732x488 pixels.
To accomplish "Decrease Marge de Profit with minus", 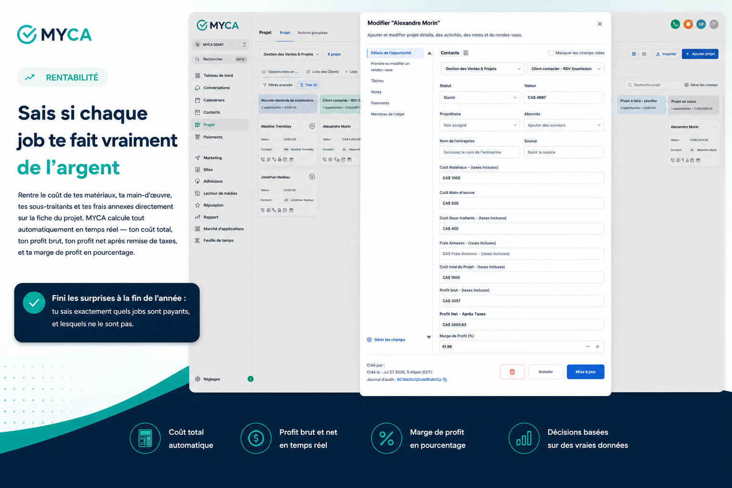I will pyautogui.click(x=588, y=346).
